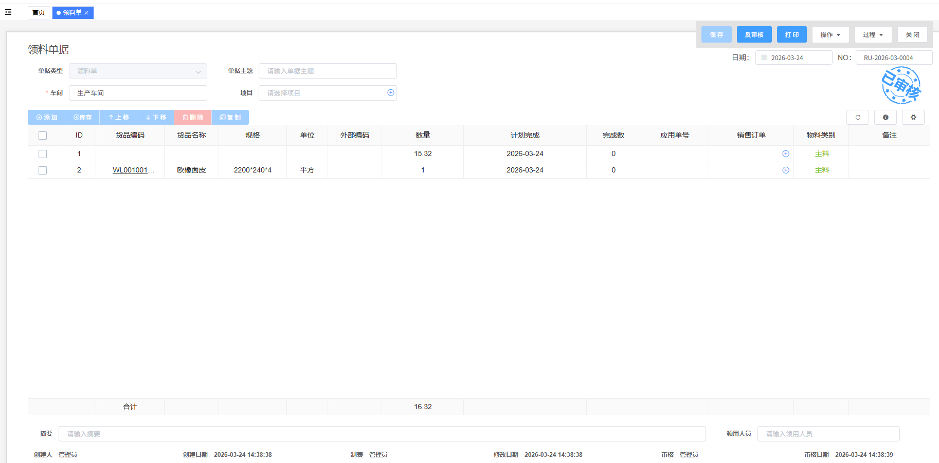Image resolution: width=939 pixels, height=463 pixels.
Task: Click the calendar icon in date field
Action: pos(764,57)
